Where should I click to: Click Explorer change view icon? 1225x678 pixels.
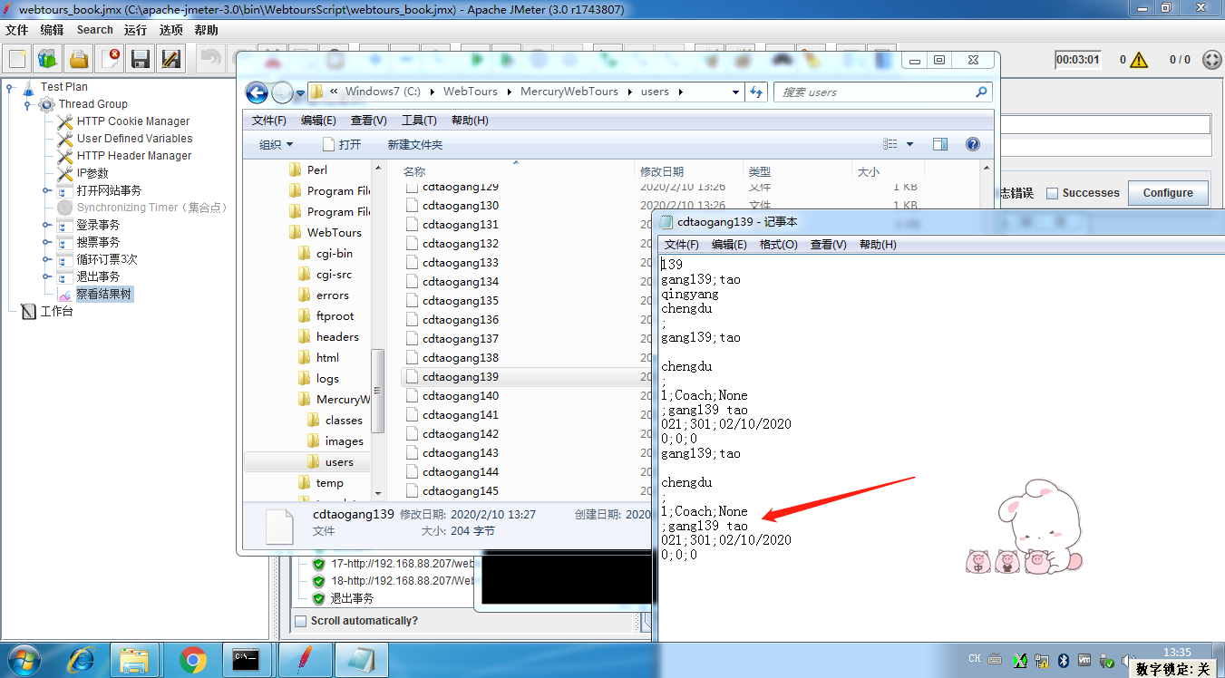pos(890,144)
